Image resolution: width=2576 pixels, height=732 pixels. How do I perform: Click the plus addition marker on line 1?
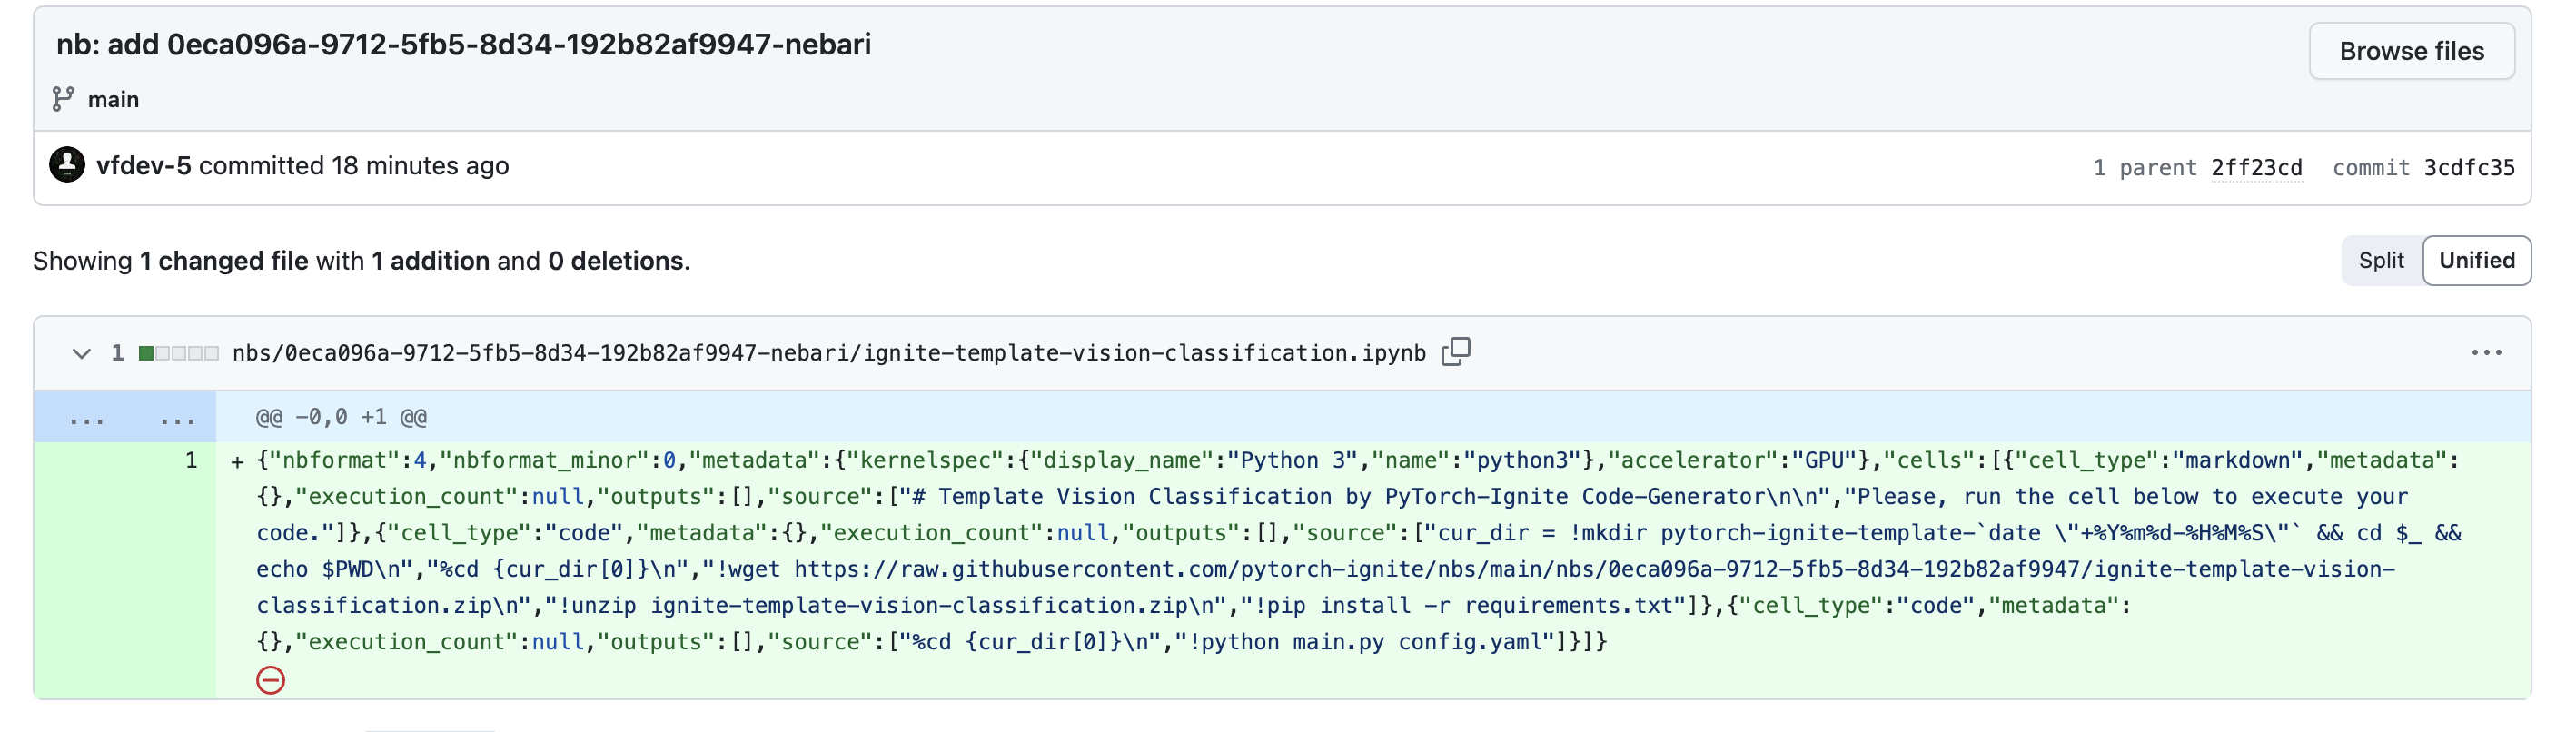[237, 461]
